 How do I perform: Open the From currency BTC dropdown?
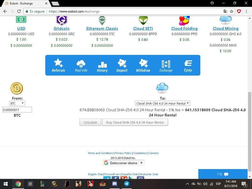tap(17, 103)
